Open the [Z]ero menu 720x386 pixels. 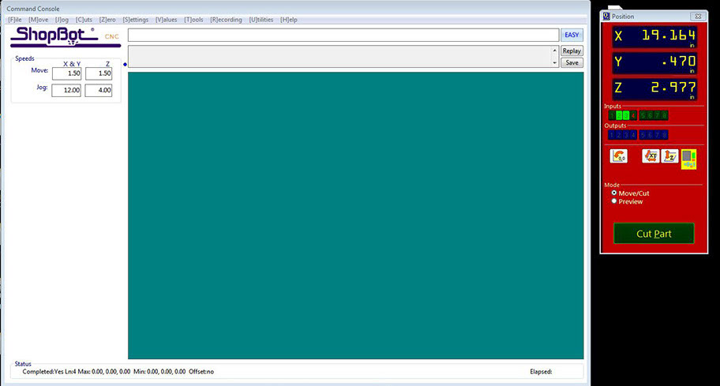tap(107, 20)
